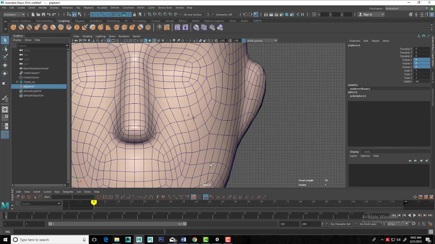Screen dimensions: 435x244
Task: Toggle the selection lock padlock icon
Action: coord(135,15)
